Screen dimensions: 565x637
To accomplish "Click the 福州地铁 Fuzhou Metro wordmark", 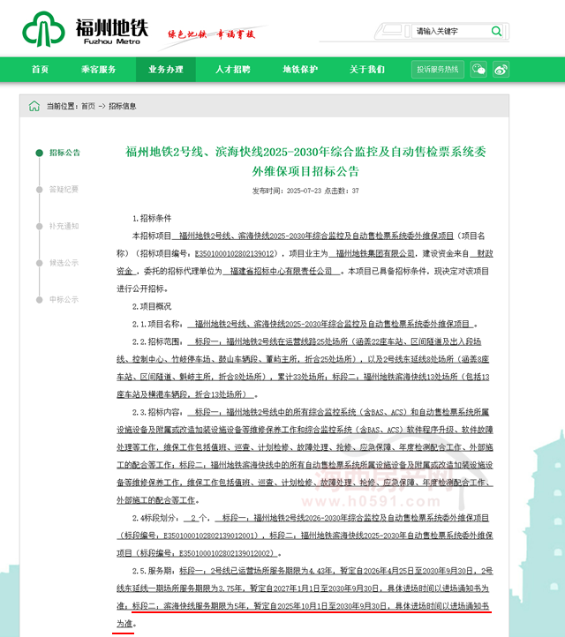I will 112,31.
